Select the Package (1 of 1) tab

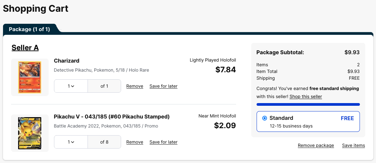click(30, 29)
